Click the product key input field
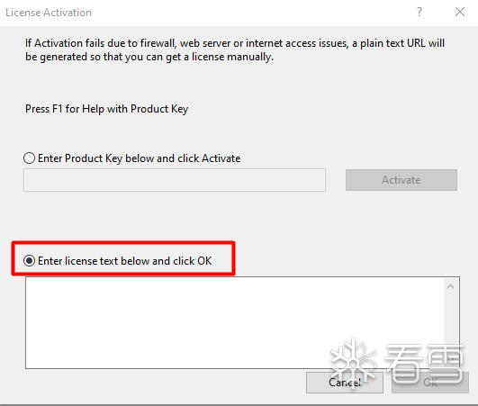Viewport: 478px width, 406px height. [175, 180]
